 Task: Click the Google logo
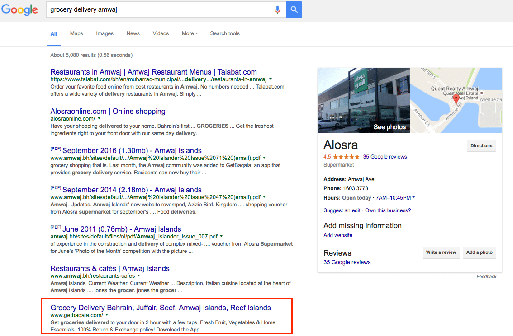19,10
